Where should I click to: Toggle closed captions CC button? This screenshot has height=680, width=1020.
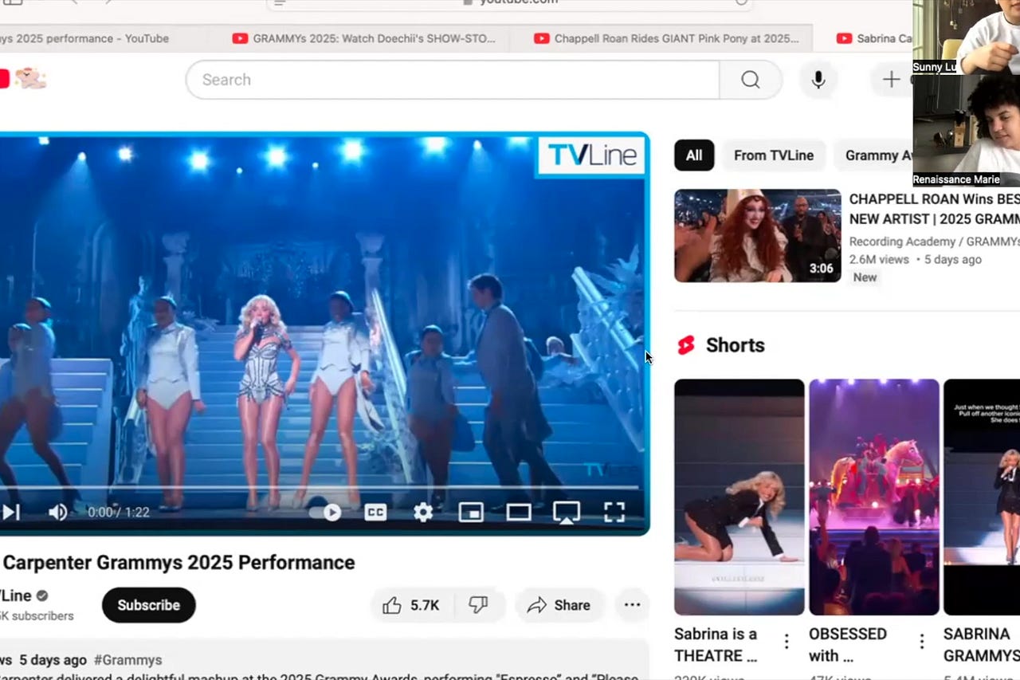click(x=375, y=513)
